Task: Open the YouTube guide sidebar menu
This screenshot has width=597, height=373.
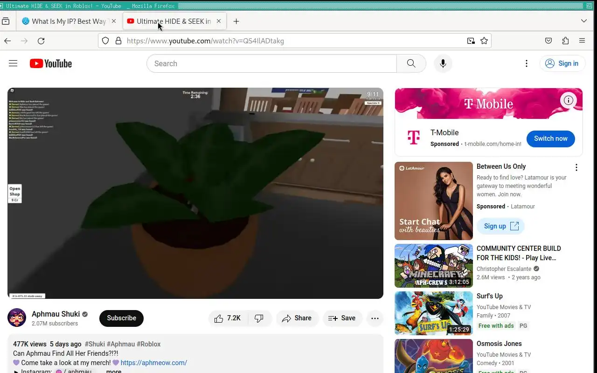Action: point(13,63)
